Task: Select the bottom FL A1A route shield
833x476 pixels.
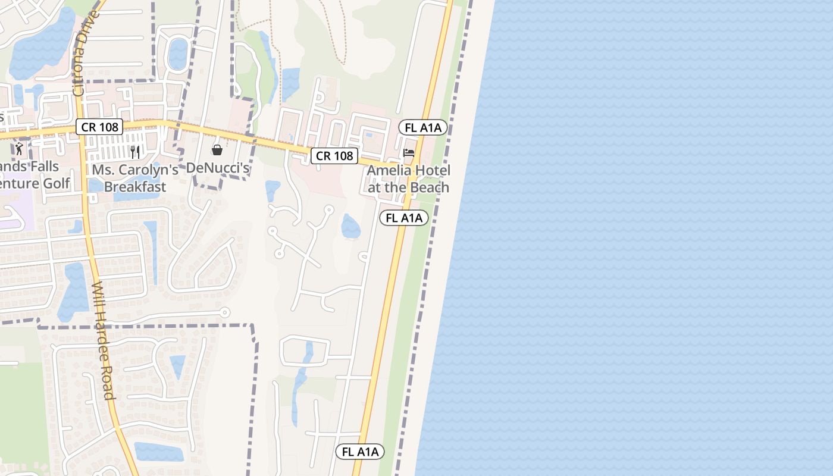Action: point(360,452)
